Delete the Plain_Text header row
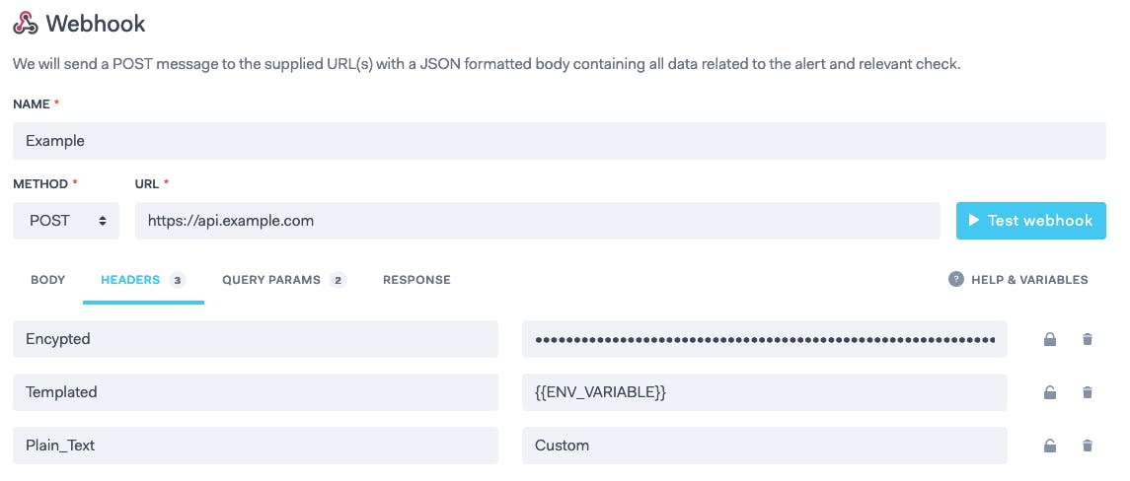Viewport: 1130px width, 481px height. (x=1088, y=446)
